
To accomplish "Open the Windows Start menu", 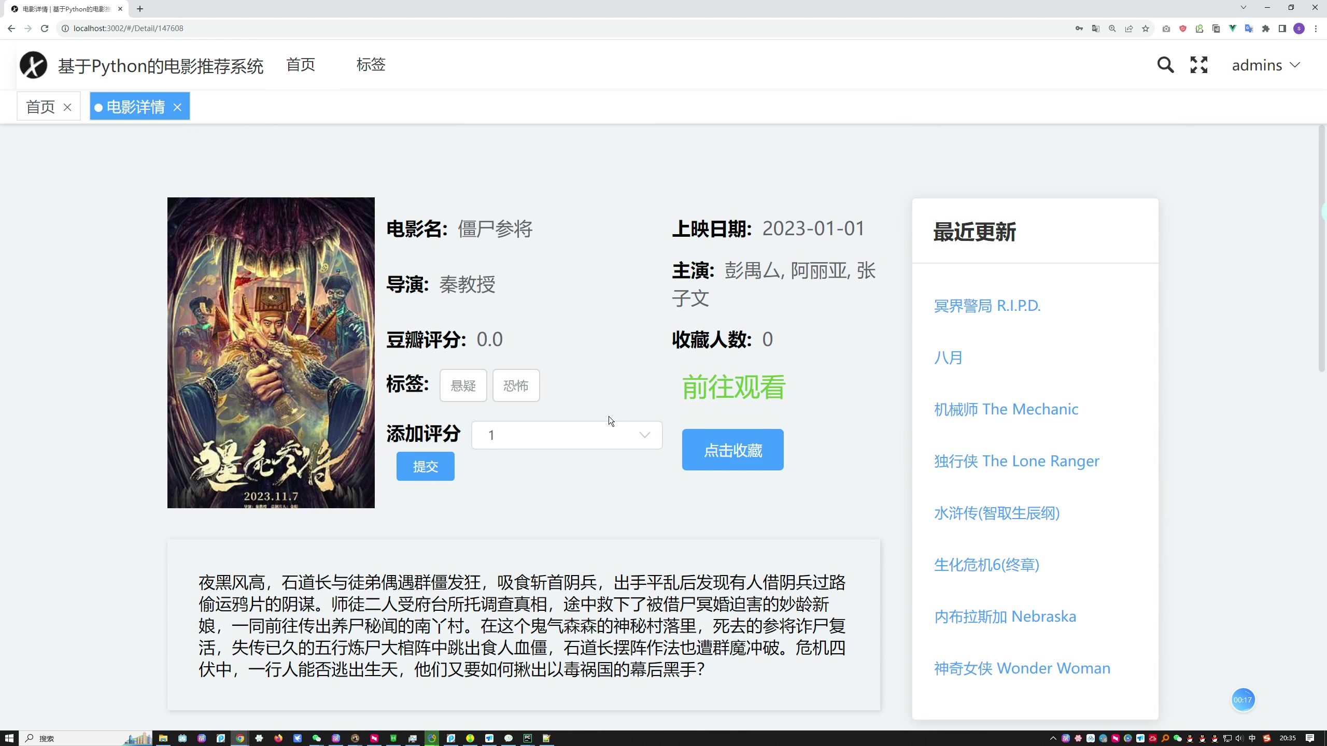I will [9, 738].
